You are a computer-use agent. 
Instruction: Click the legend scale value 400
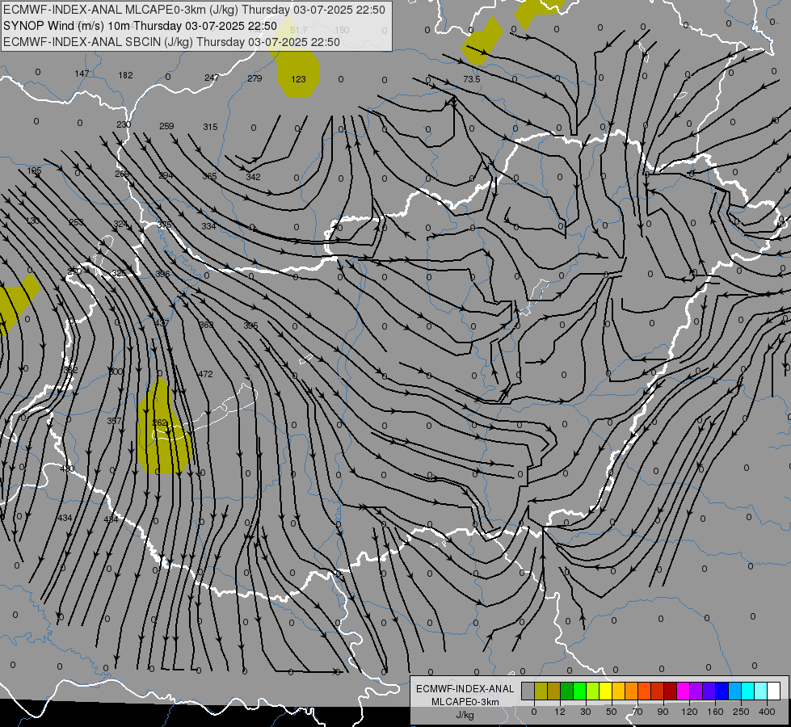coord(767,712)
